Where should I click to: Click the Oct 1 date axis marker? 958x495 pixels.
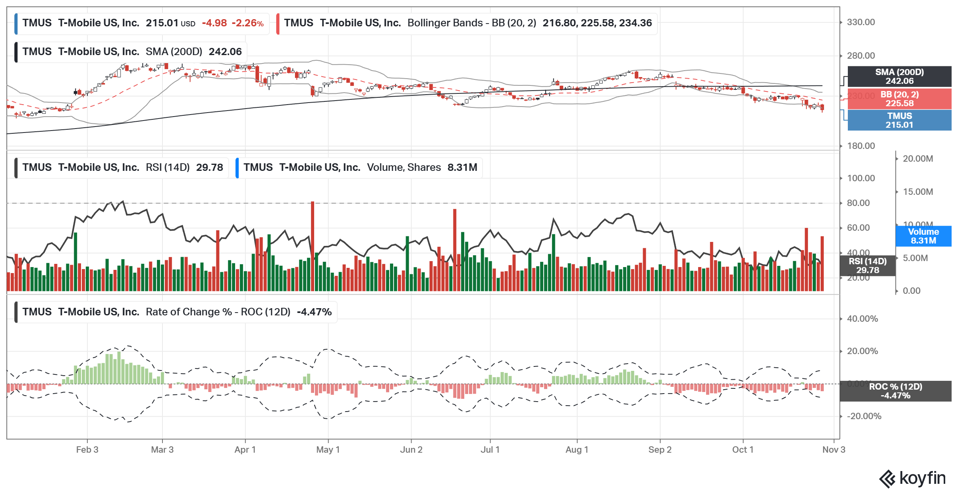pos(742,450)
